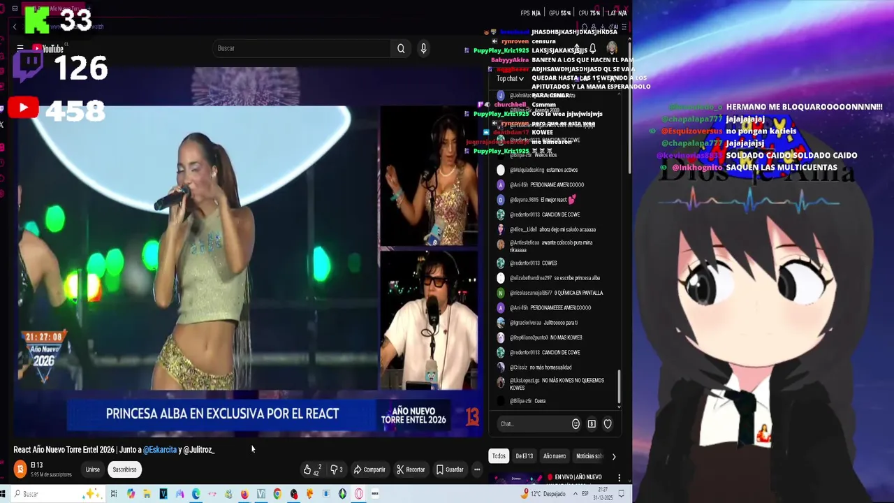
Task: Select the Todos filter chip
Action: (x=499, y=456)
